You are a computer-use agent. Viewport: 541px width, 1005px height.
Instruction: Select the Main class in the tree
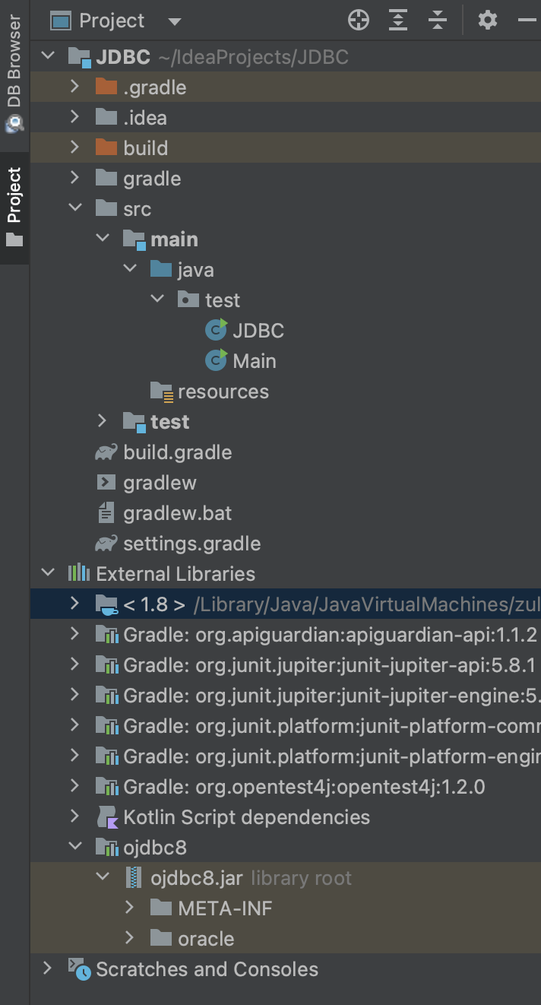click(x=255, y=360)
